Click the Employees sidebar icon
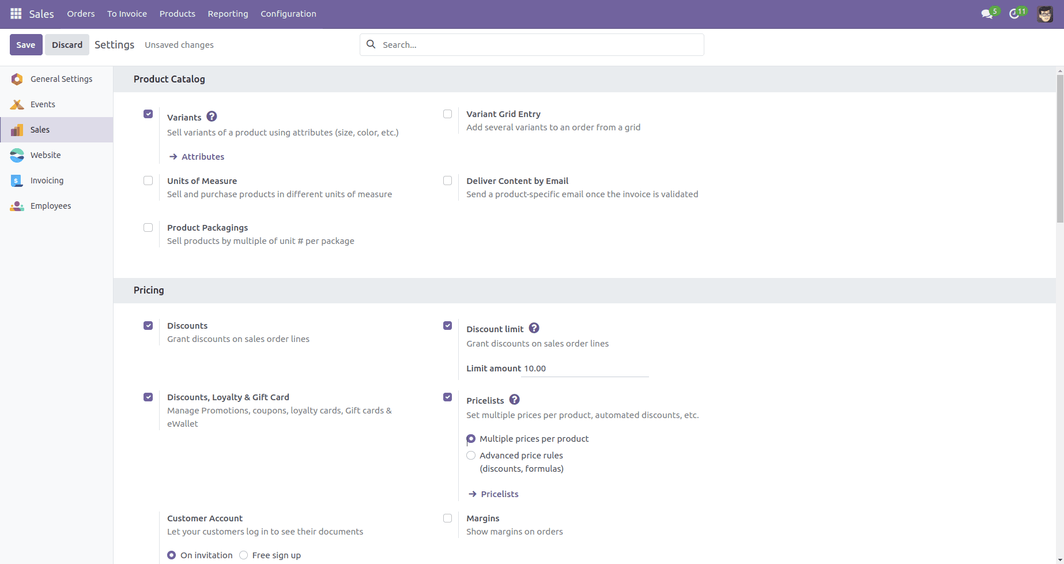 [17, 206]
